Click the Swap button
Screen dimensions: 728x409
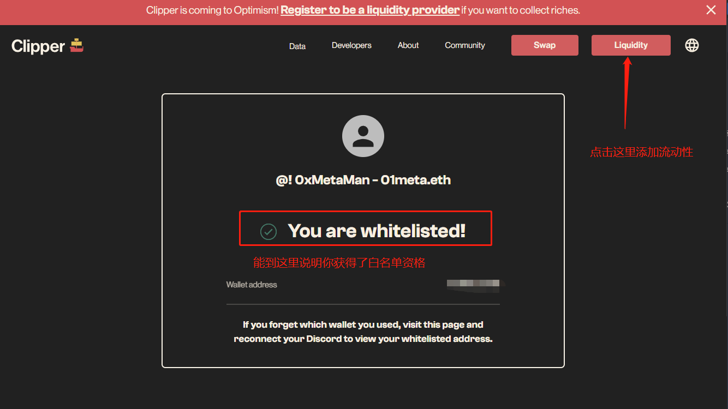coord(545,45)
